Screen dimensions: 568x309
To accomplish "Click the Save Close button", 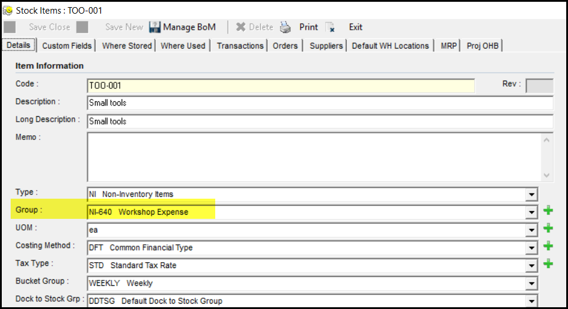I will point(49,27).
